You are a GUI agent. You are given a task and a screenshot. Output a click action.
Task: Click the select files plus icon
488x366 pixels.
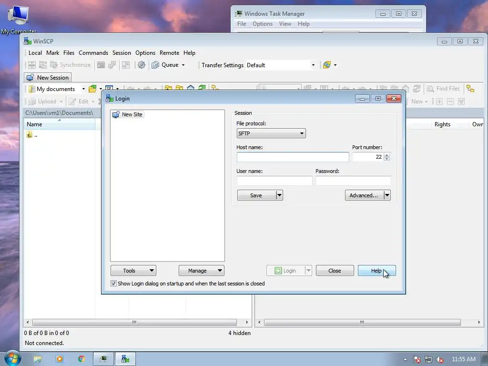(x=439, y=102)
